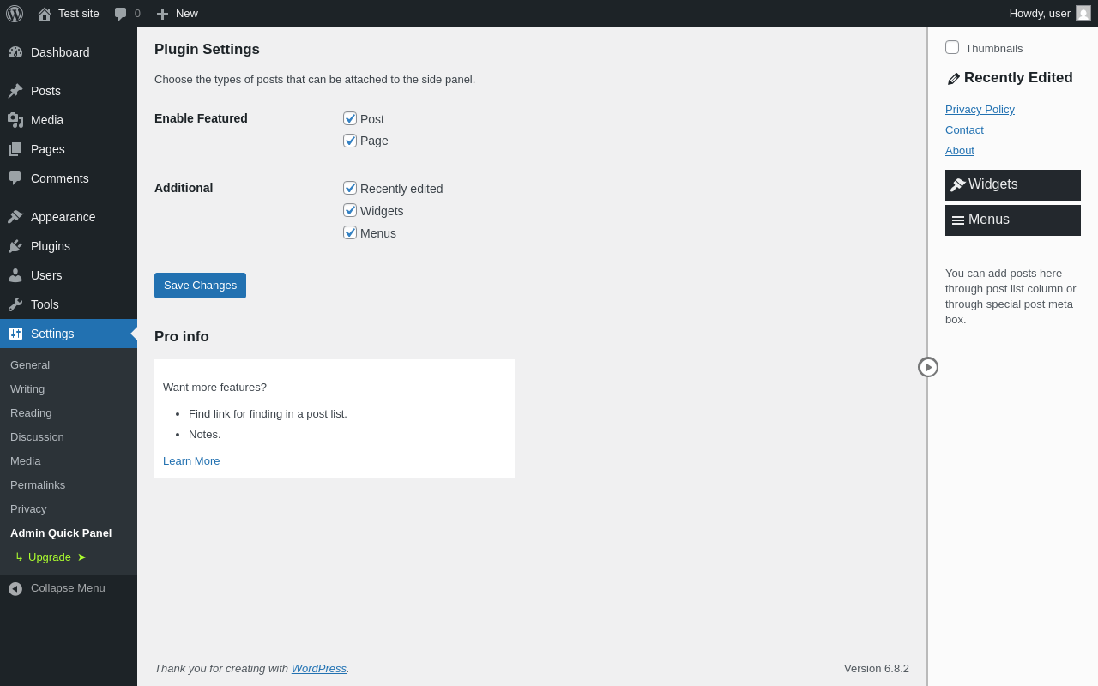The width and height of the screenshot is (1098, 686).
Task: Click the Recently Edited pencil icon
Action: click(x=954, y=79)
